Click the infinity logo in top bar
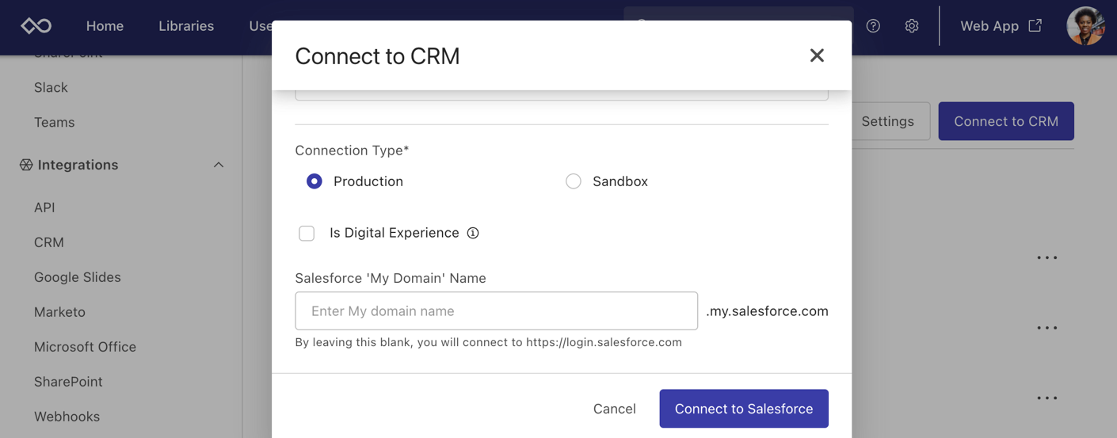Screen dimensions: 1117x438 (x=36, y=26)
